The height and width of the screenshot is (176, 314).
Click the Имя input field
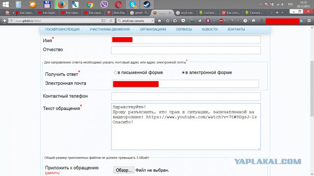point(186,40)
